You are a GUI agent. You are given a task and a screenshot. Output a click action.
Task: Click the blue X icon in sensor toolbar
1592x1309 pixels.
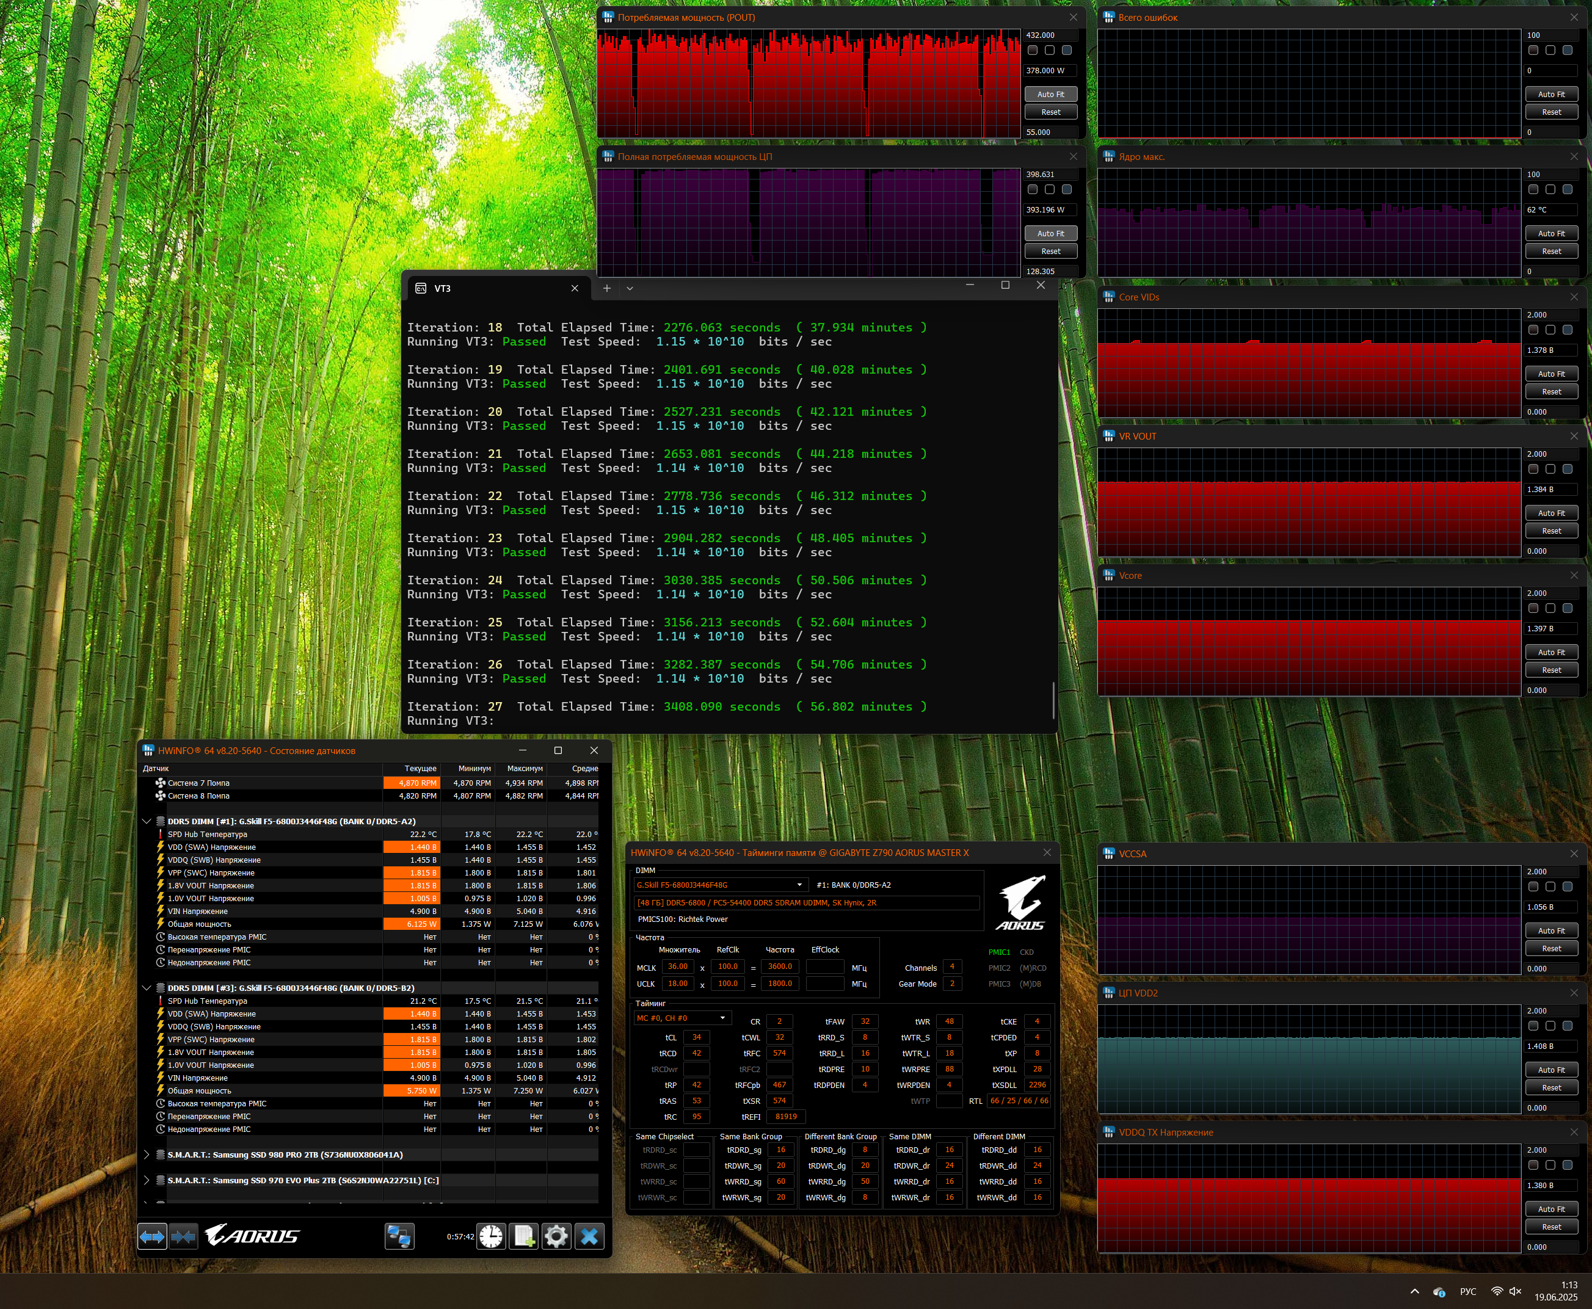pyautogui.click(x=589, y=1236)
